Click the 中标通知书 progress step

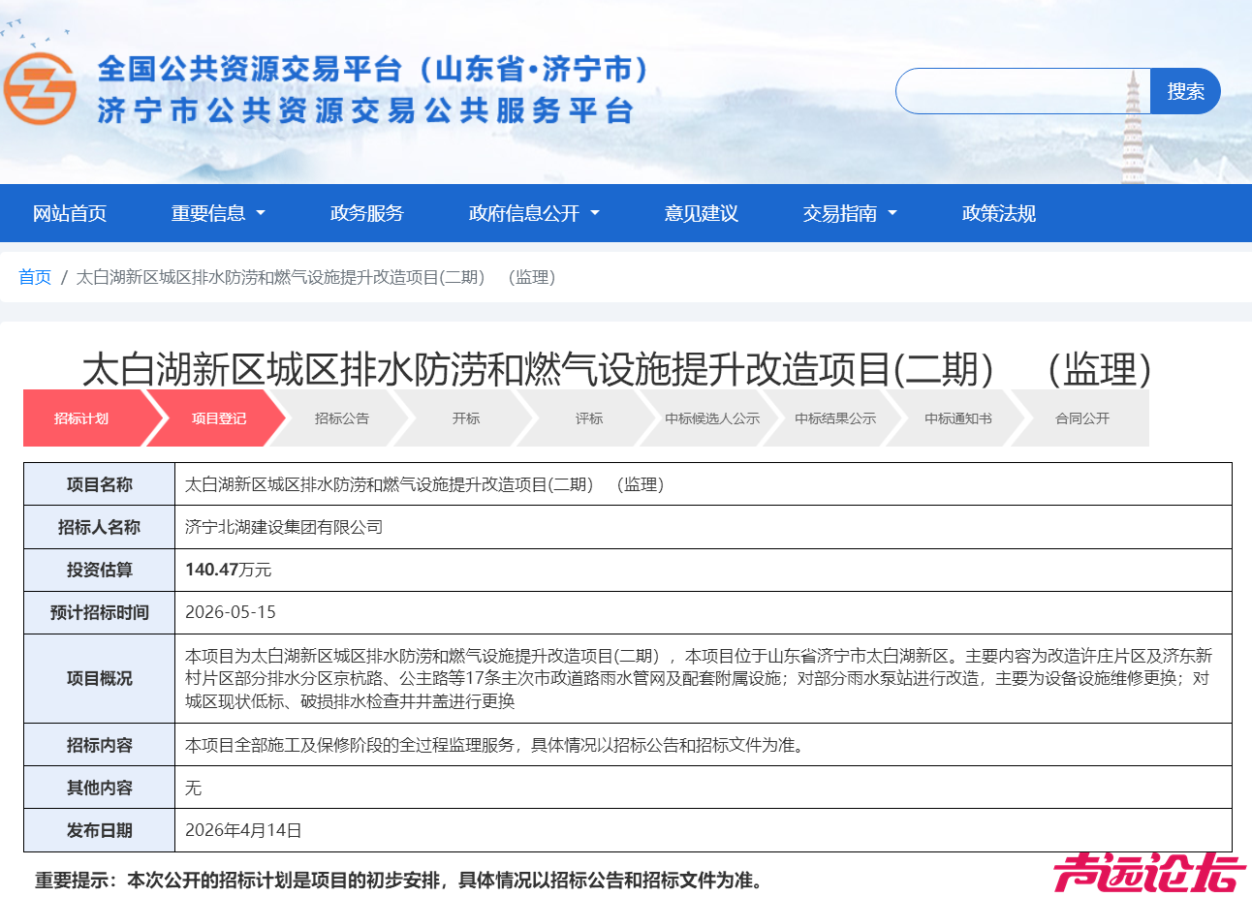pos(955,418)
